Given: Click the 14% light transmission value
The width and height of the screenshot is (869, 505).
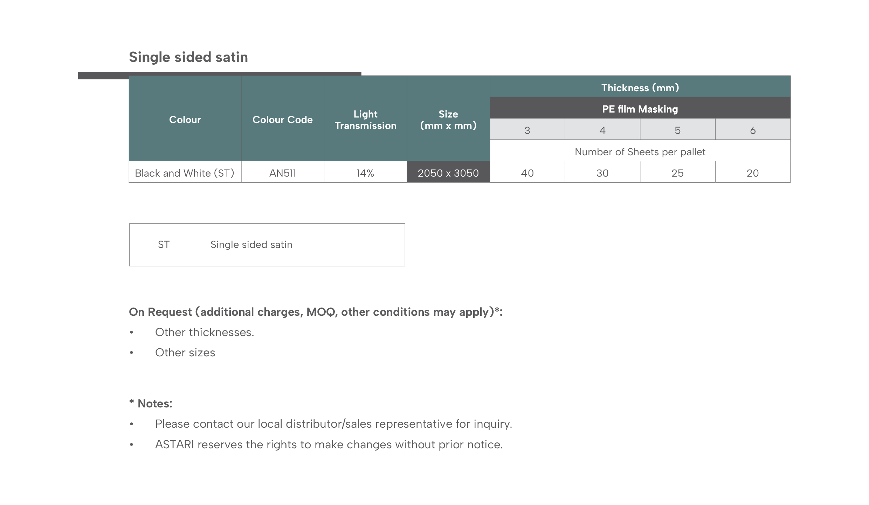Looking at the screenshot, I should pyautogui.click(x=365, y=172).
